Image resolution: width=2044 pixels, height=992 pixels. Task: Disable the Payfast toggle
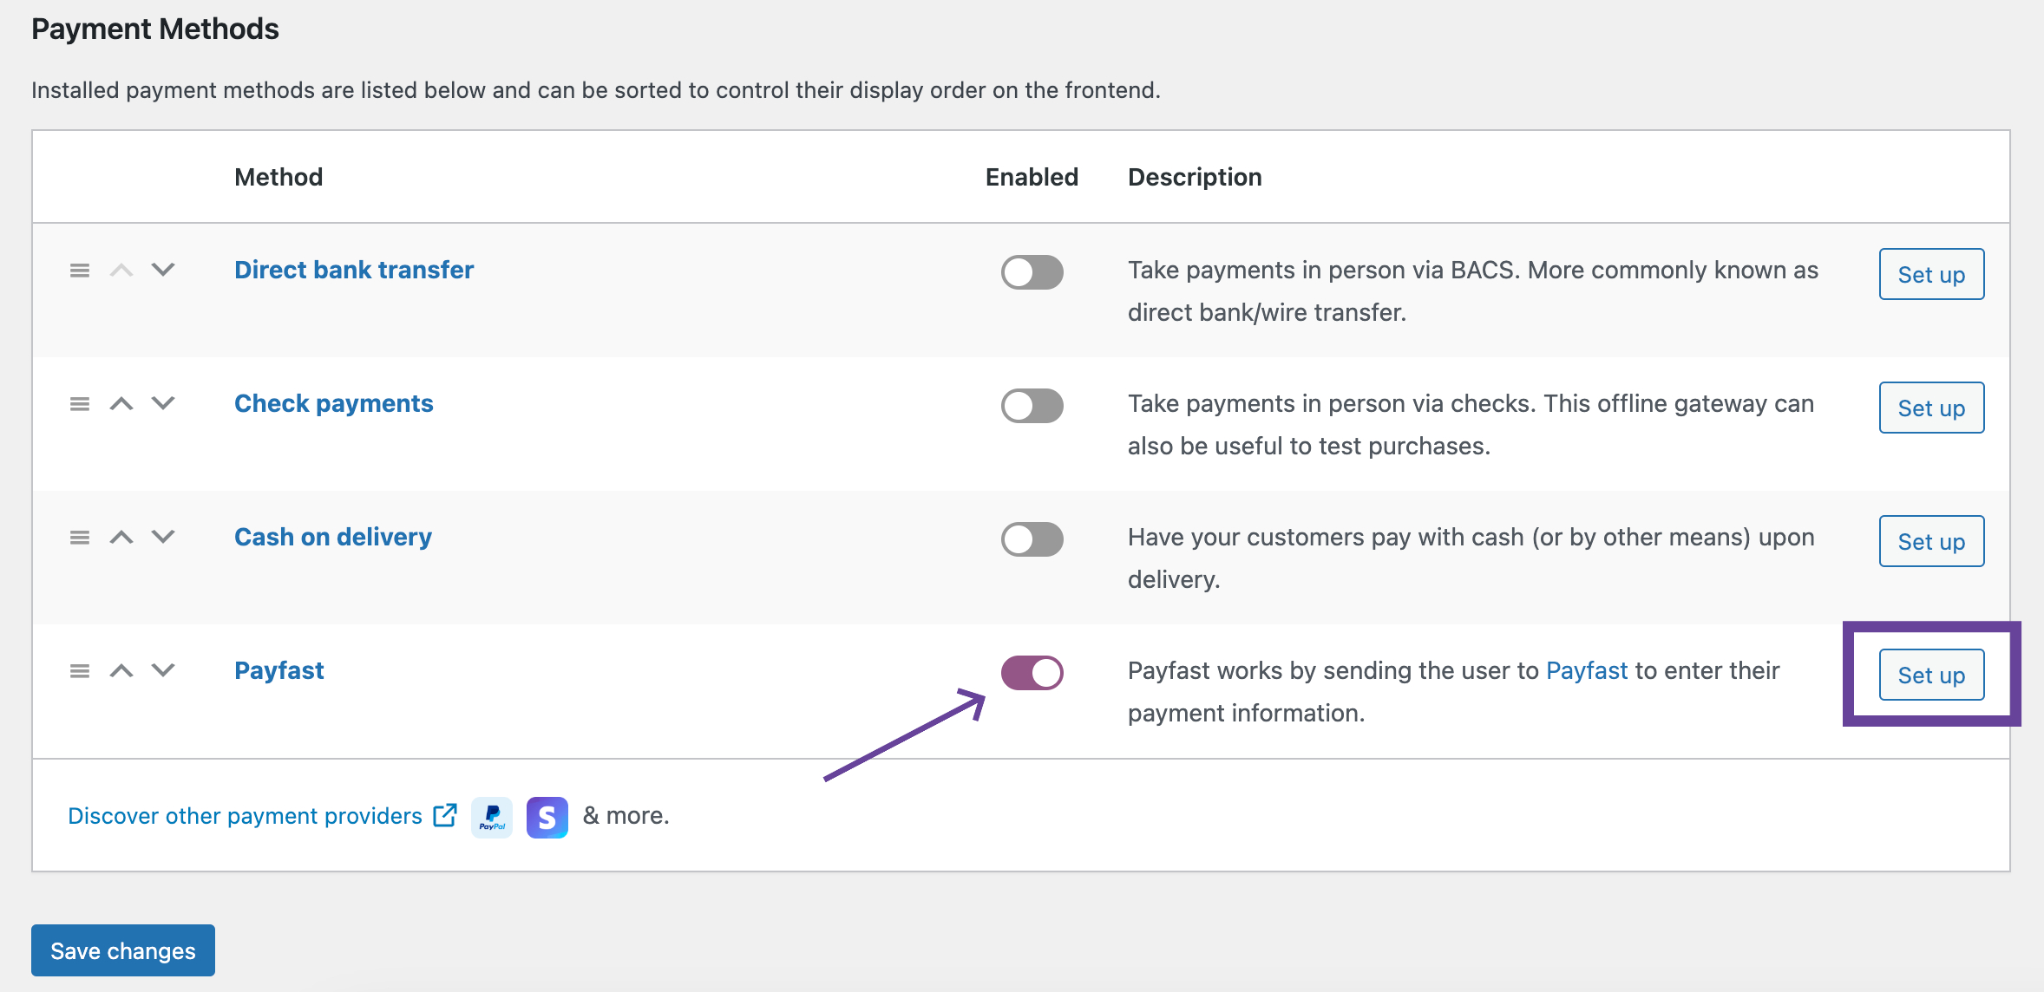(1032, 674)
